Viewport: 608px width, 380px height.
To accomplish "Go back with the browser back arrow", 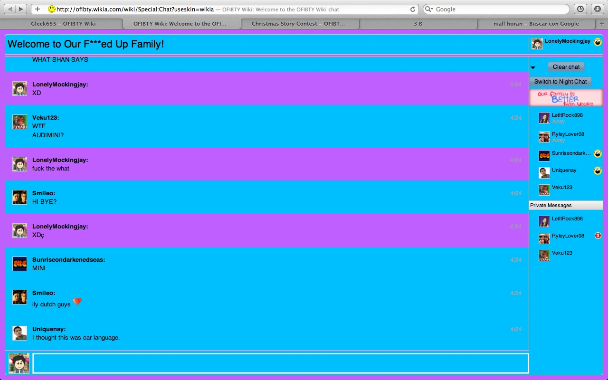I will pos(10,9).
